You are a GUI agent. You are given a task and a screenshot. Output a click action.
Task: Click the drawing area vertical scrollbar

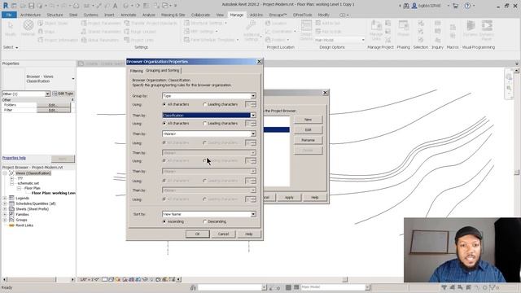[x=516, y=173]
